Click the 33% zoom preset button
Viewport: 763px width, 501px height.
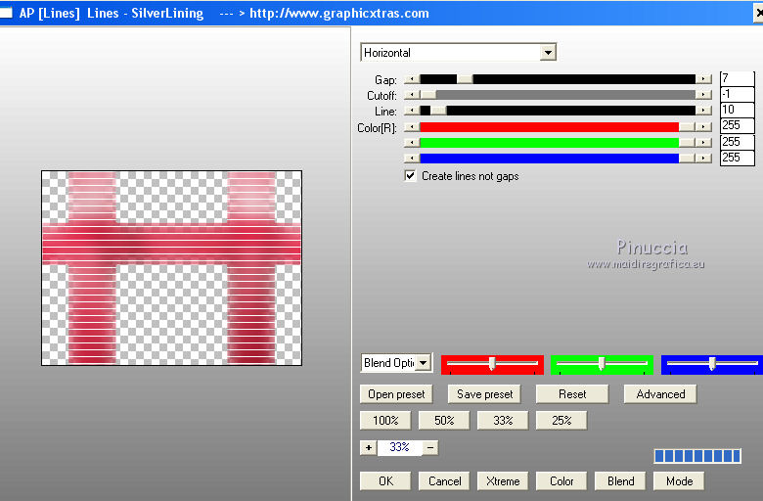[503, 421]
